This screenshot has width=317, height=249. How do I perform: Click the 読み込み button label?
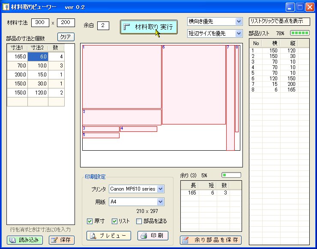pos(29,240)
